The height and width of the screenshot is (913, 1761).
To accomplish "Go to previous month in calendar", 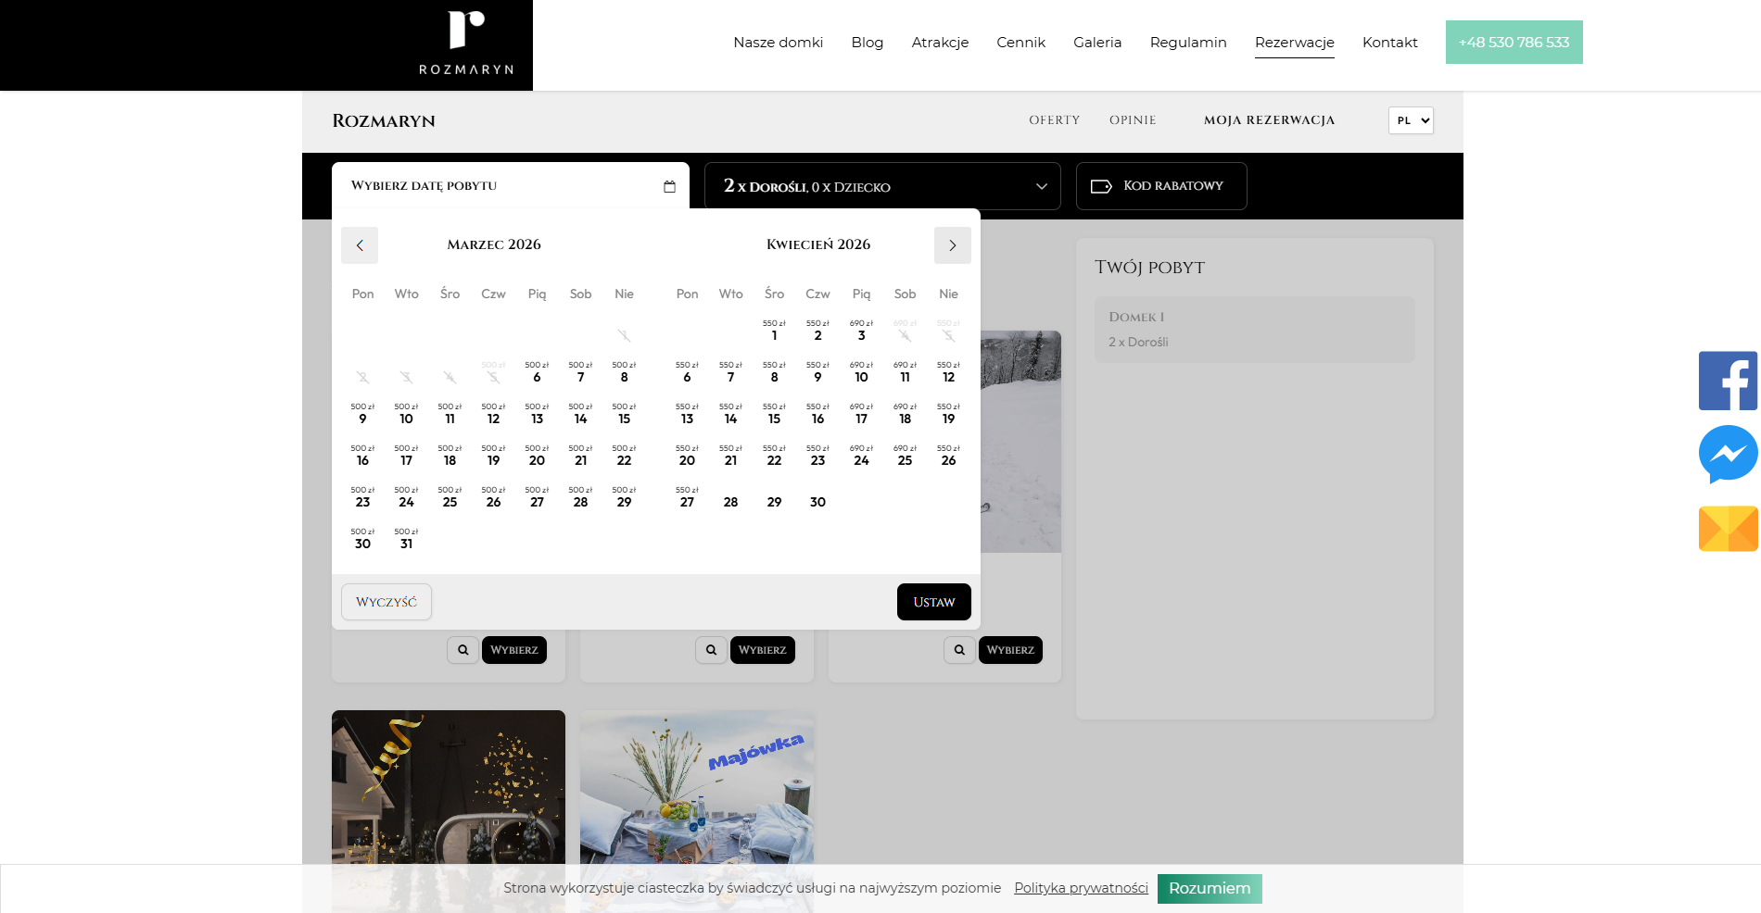I will point(360,245).
